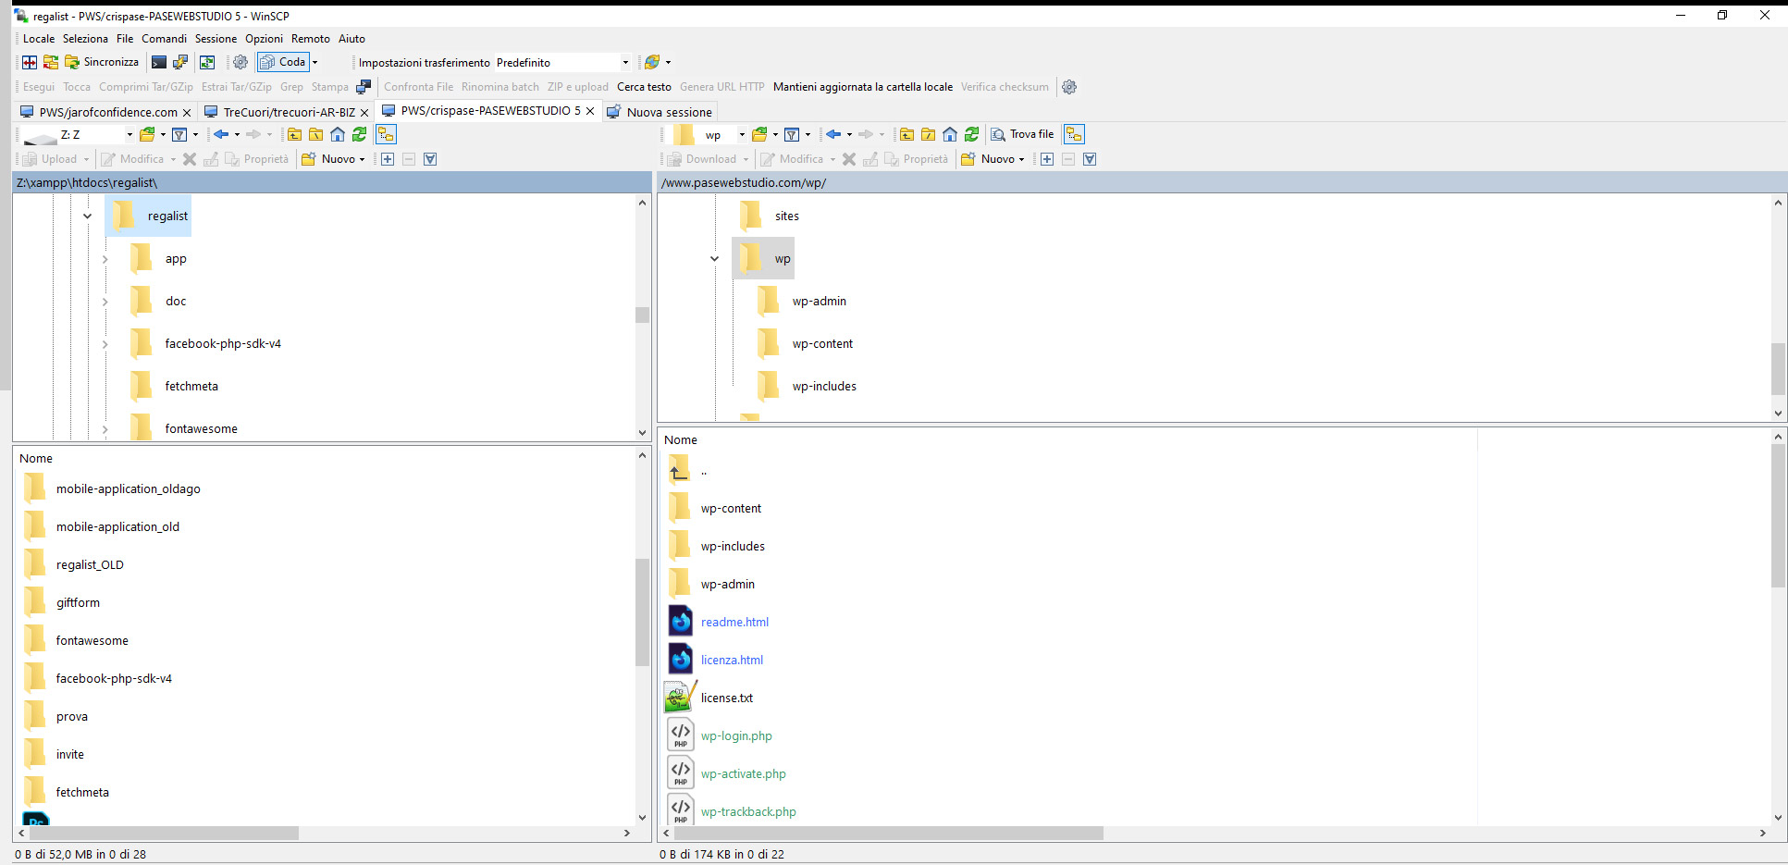Go to remote parent directory icon
Image resolution: width=1788 pixels, height=865 pixels.
point(906,134)
